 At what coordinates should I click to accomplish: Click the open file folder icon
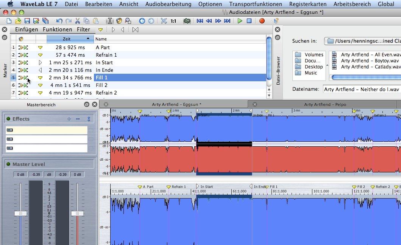click(18, 21)
